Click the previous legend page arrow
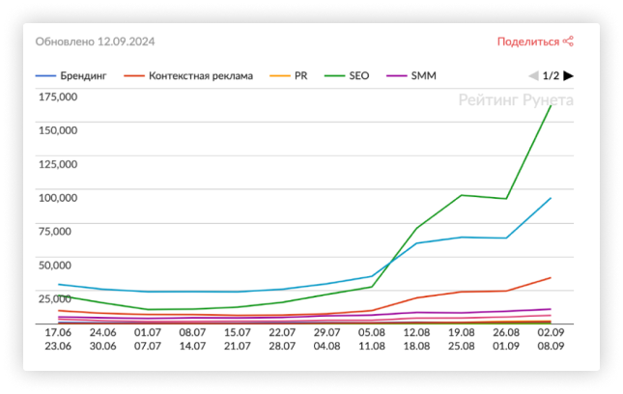The height and width of the screenshot is (394, 623). point(532,75)
